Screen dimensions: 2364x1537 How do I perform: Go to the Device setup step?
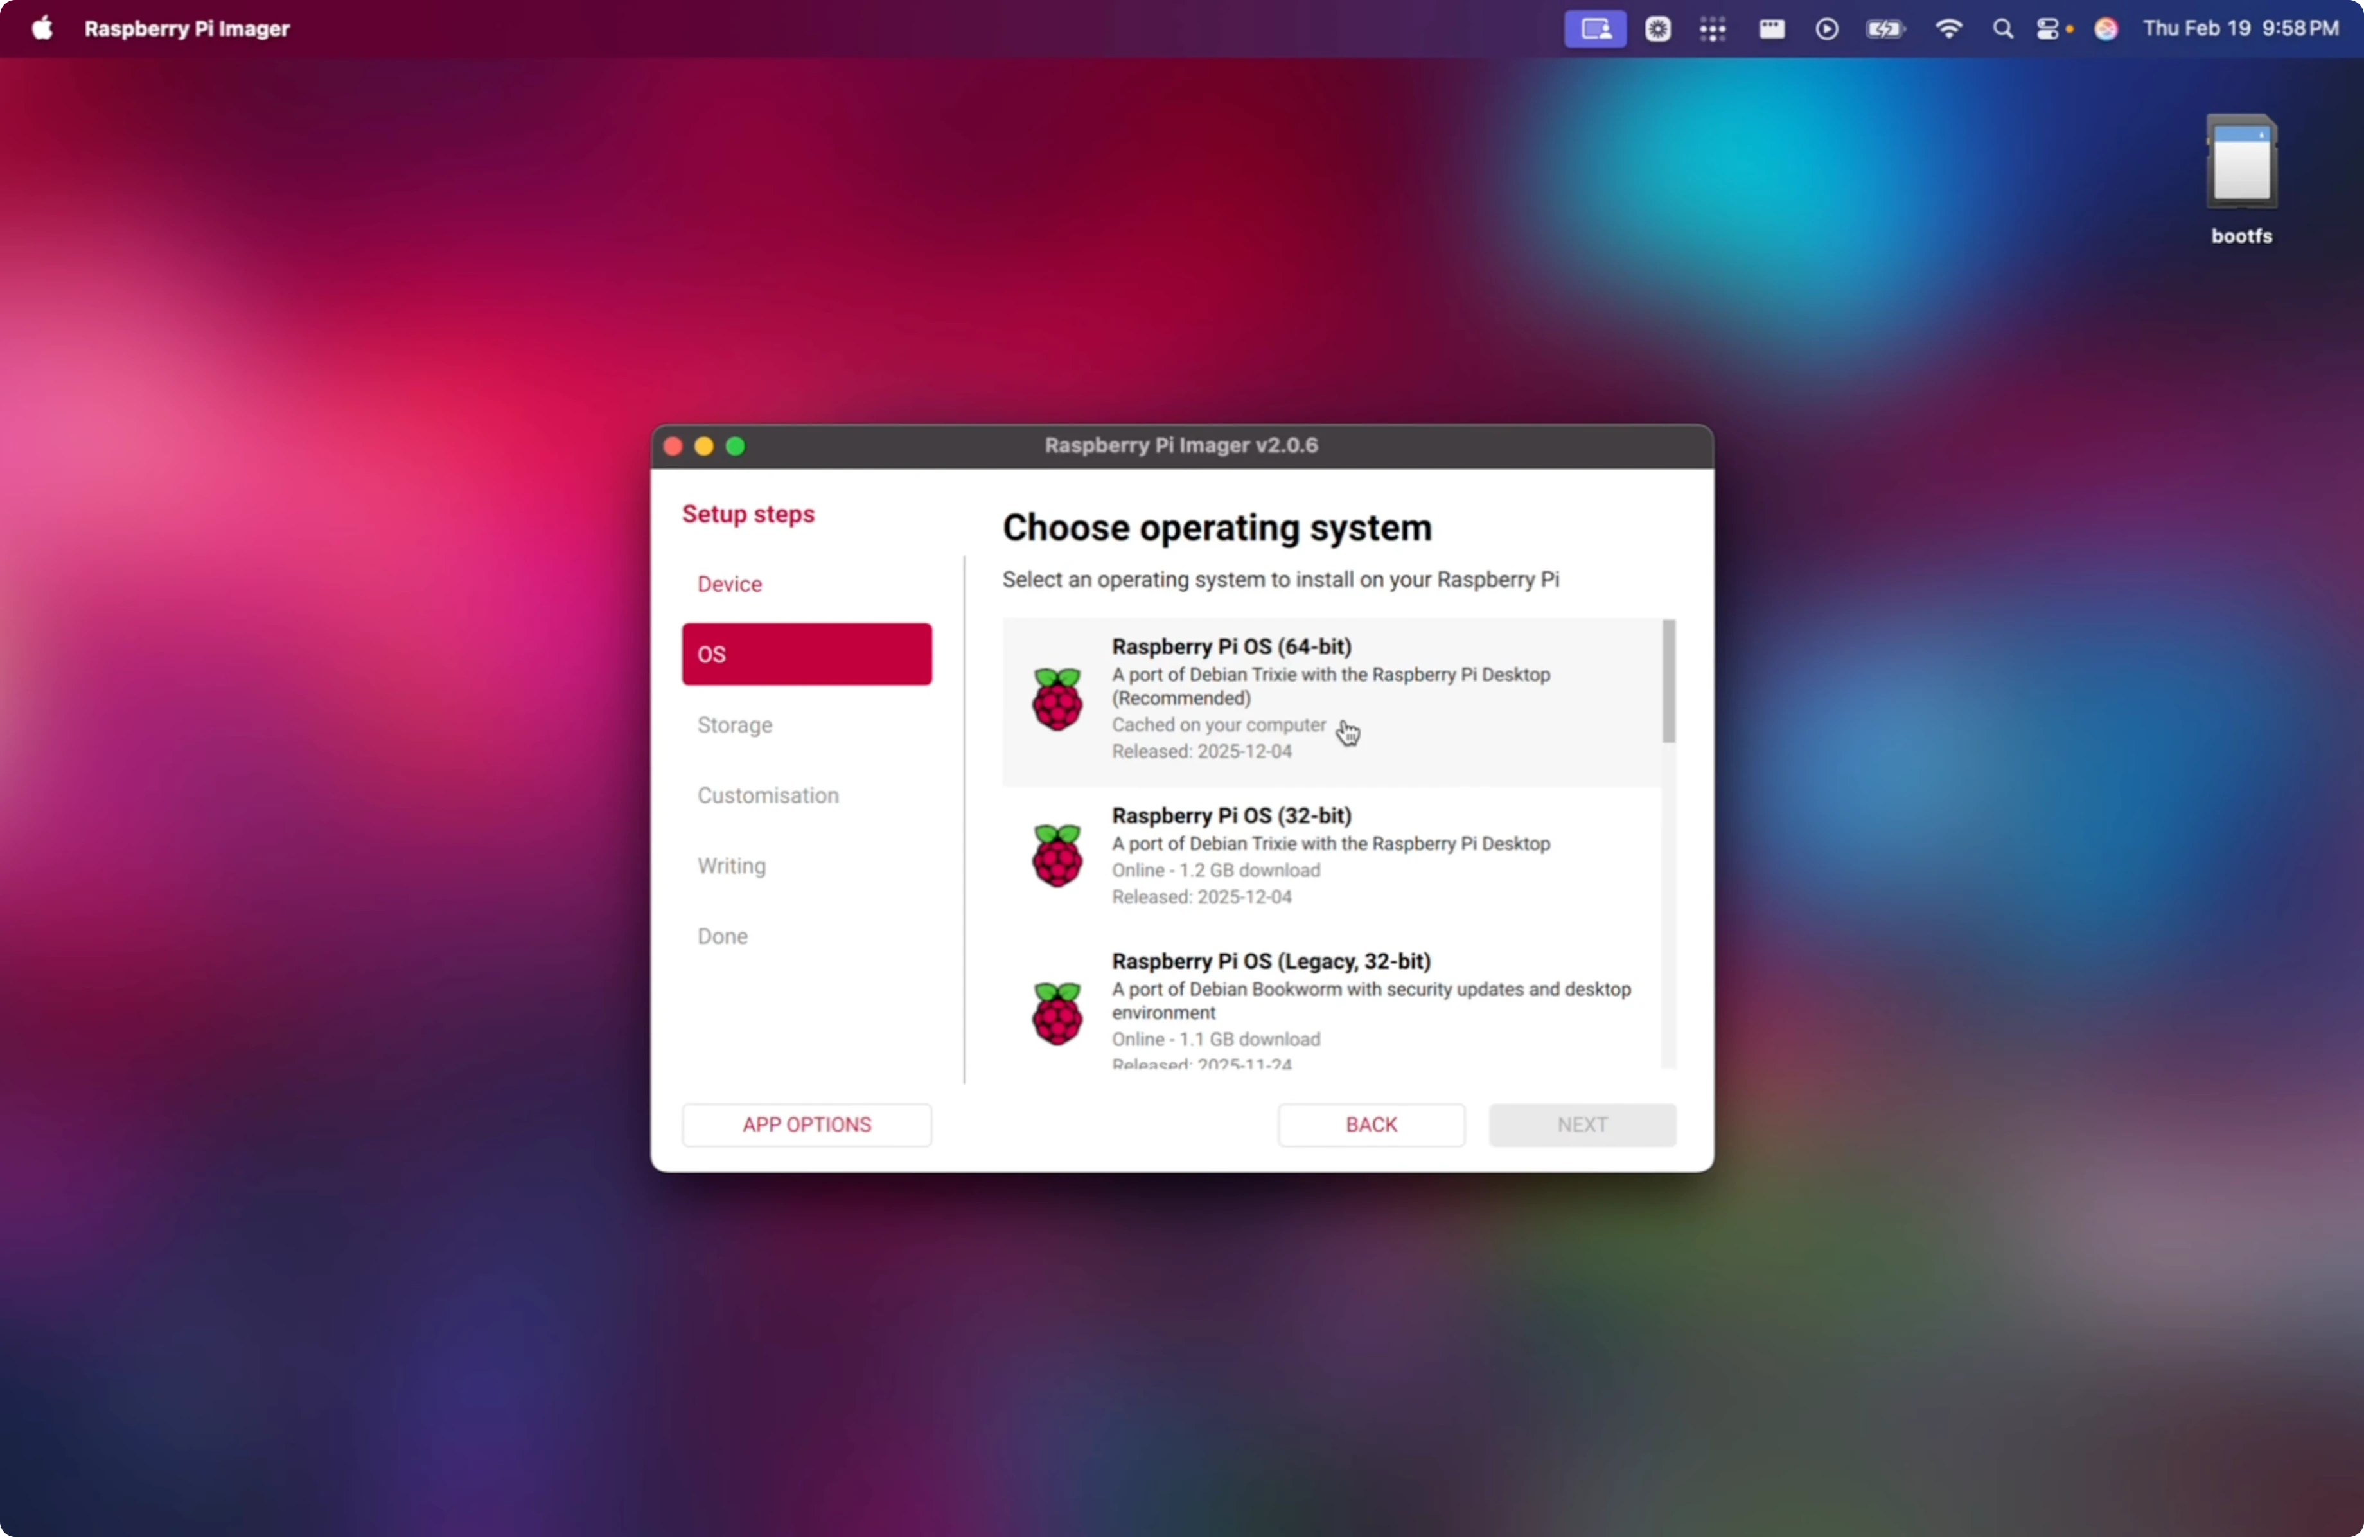[729, 584]
